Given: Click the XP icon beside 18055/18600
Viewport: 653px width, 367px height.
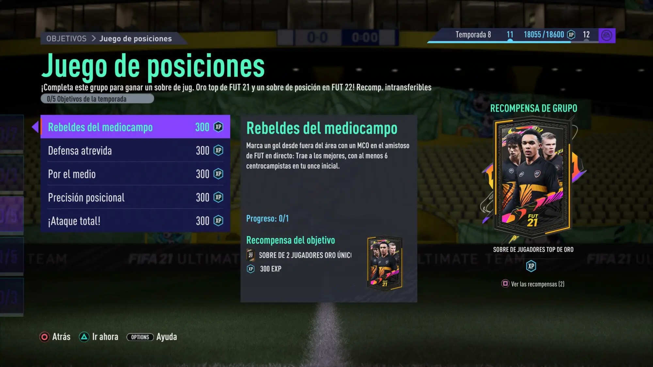Looking at the screenshot, I should [x=571, y=35].
